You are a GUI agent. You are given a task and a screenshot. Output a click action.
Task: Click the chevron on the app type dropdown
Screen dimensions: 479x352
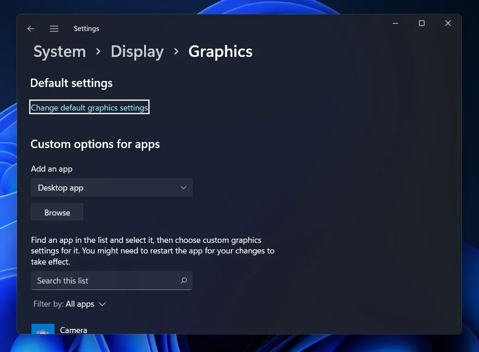(x=183, y=187)
